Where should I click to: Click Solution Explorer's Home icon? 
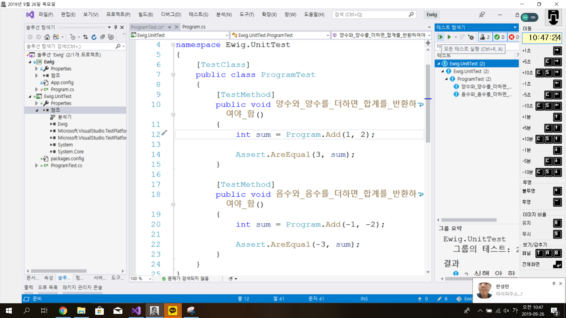point(47,37)
